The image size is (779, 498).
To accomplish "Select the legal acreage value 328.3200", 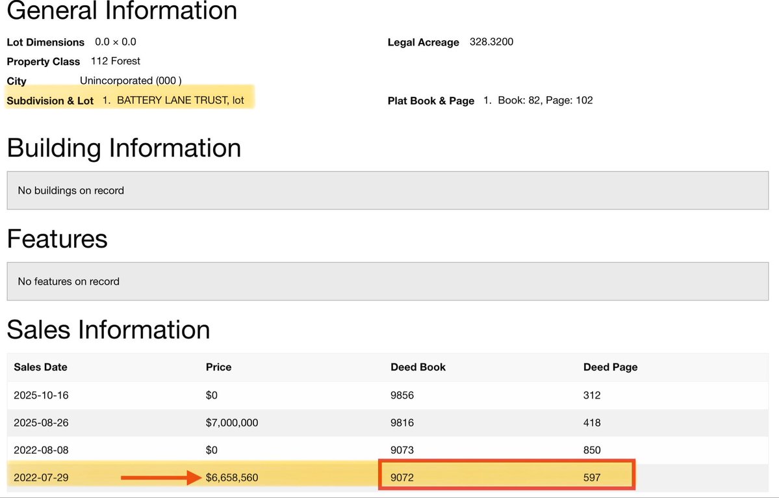I will click(491, 42).
